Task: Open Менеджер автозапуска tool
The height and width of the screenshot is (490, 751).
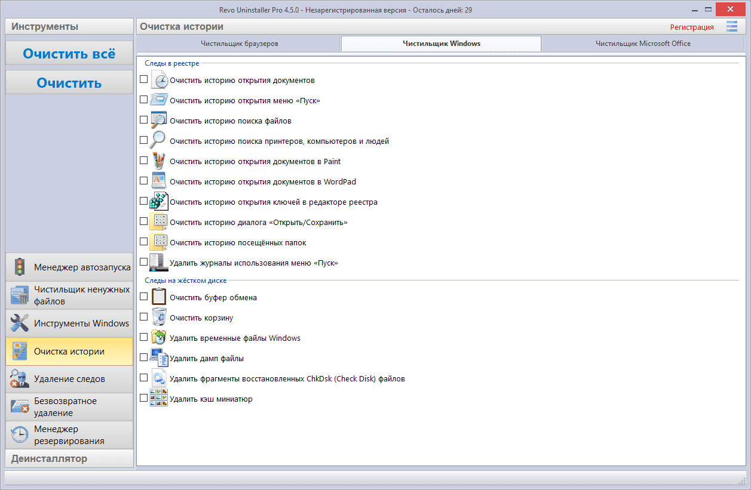Action: point(69,267)
